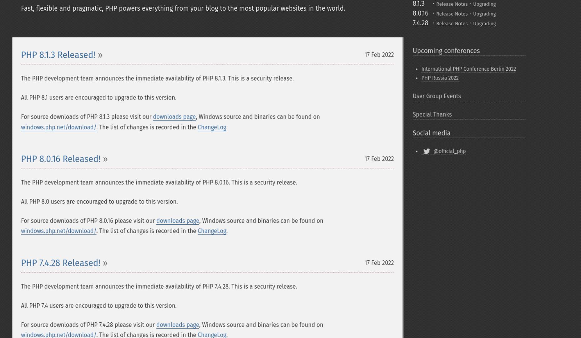This screenshot has height=338, width=581.
Task: Open Release Notes for 8.0.16 in sidebar
Action: (452, 14)
